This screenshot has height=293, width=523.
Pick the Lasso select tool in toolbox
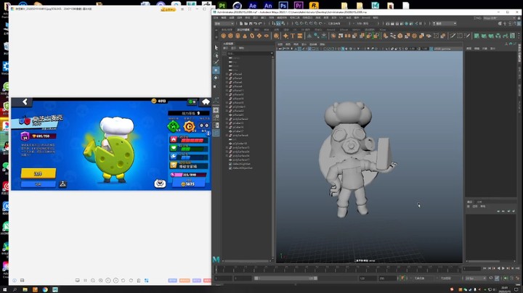(x=216, y=55)
